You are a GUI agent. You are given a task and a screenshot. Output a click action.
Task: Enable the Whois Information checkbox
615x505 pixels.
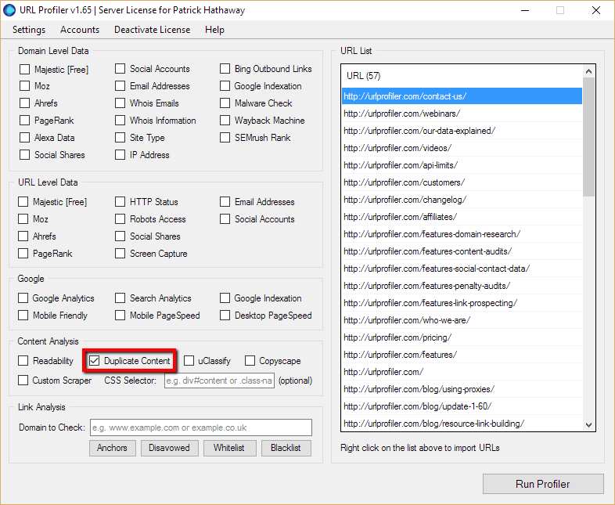120,121
